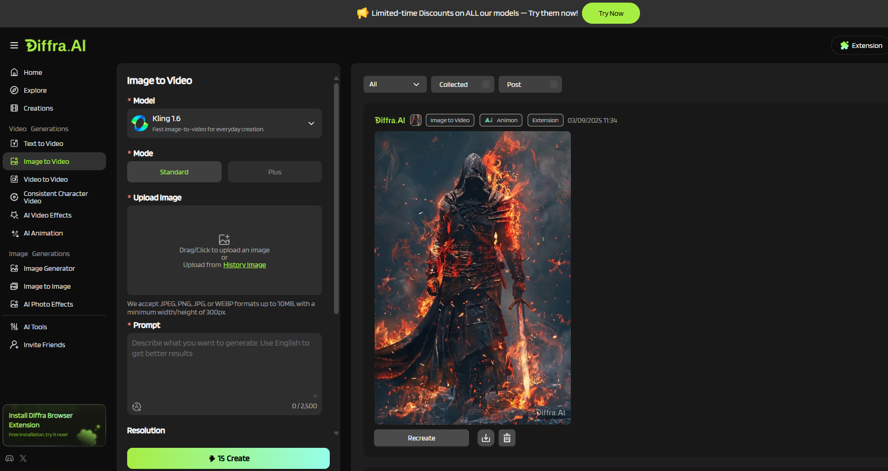Click the Invite Friends person icon

[14, 345]
